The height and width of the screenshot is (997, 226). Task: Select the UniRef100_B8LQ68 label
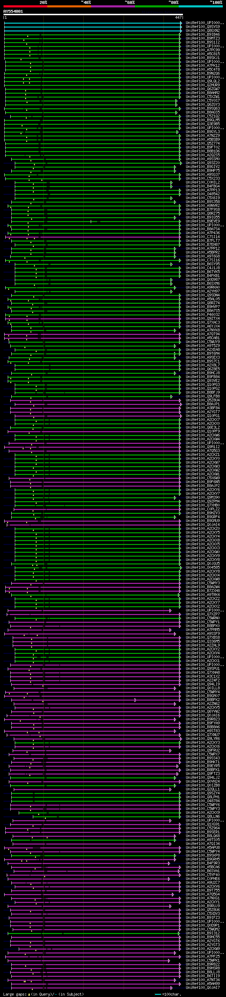[x=203, y=836]
